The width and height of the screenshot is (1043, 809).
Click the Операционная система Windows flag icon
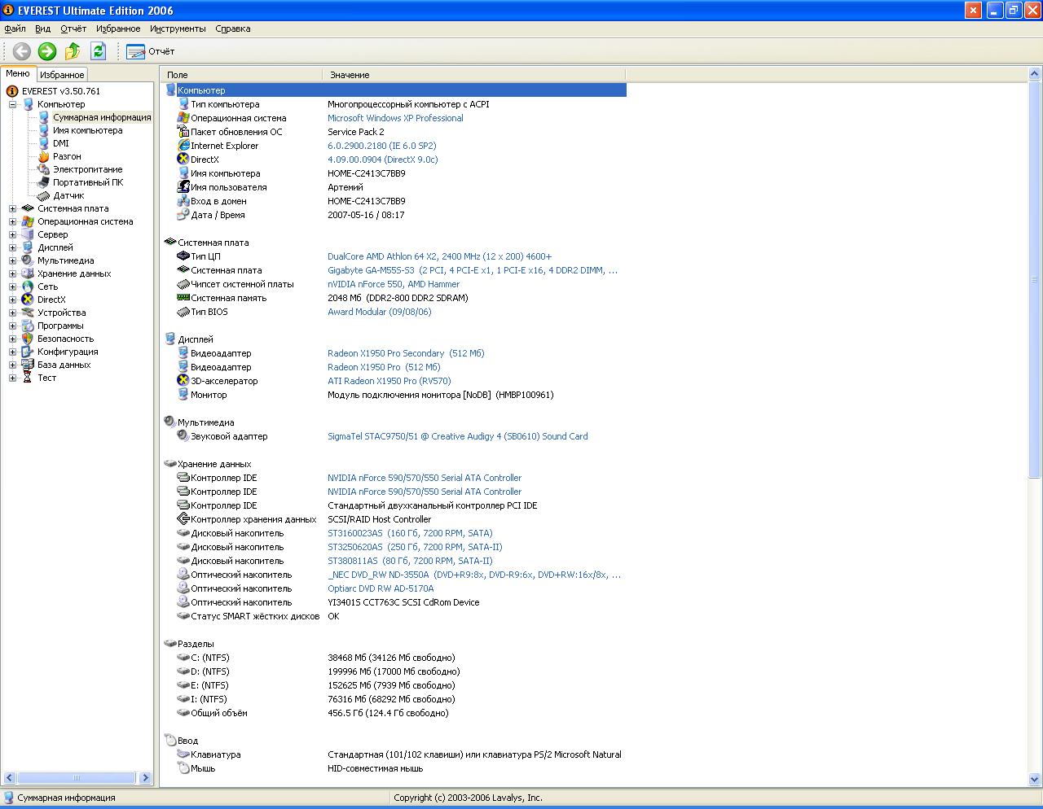[x=183, y=118]
